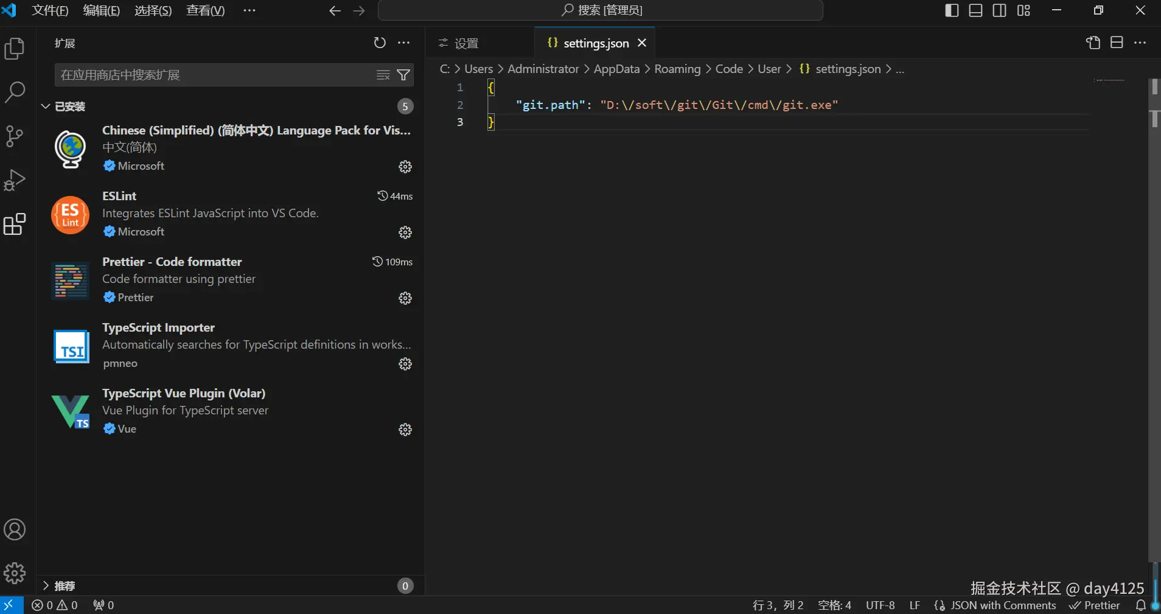Clear extensions search results icon
The width and height of the screenshot is (1161, 614).
pos(383,75)
